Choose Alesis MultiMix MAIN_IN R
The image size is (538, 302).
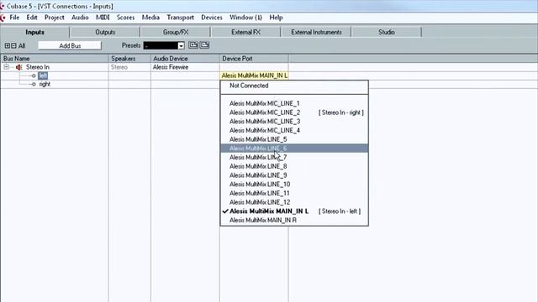294,220
